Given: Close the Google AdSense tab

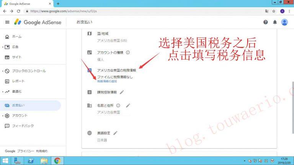Looking at the screenshot, I should coord(50,3).
